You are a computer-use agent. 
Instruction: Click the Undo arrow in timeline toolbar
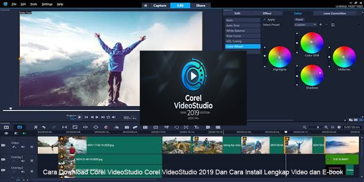[x=44, y=127]
